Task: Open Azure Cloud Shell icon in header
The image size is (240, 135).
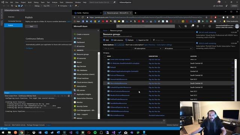Action: coord(180,26)
